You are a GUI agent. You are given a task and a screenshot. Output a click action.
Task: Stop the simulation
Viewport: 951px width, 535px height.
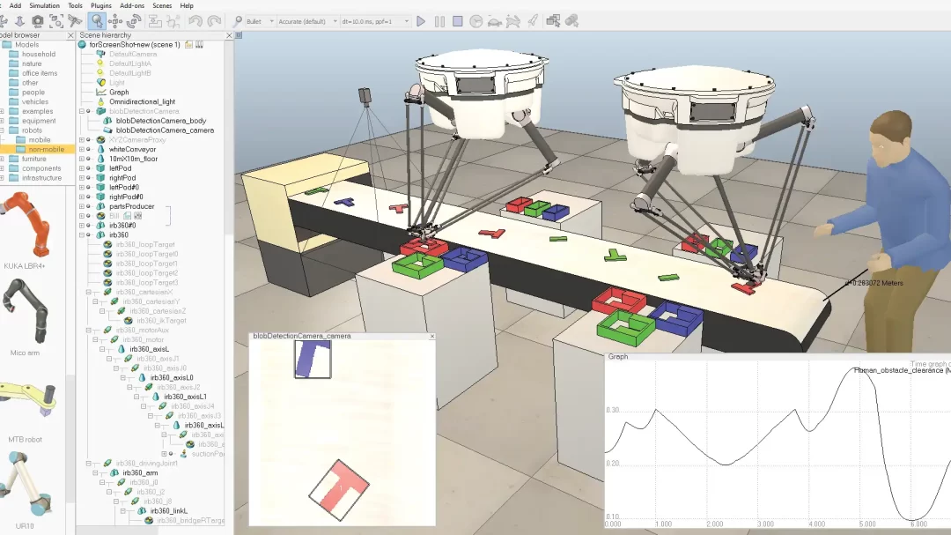click(x=458, y=21)
